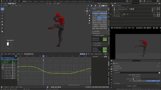Select the RGB color option
Image resolution: width=161 pixels, height=90 pixels.
point(153,81)
